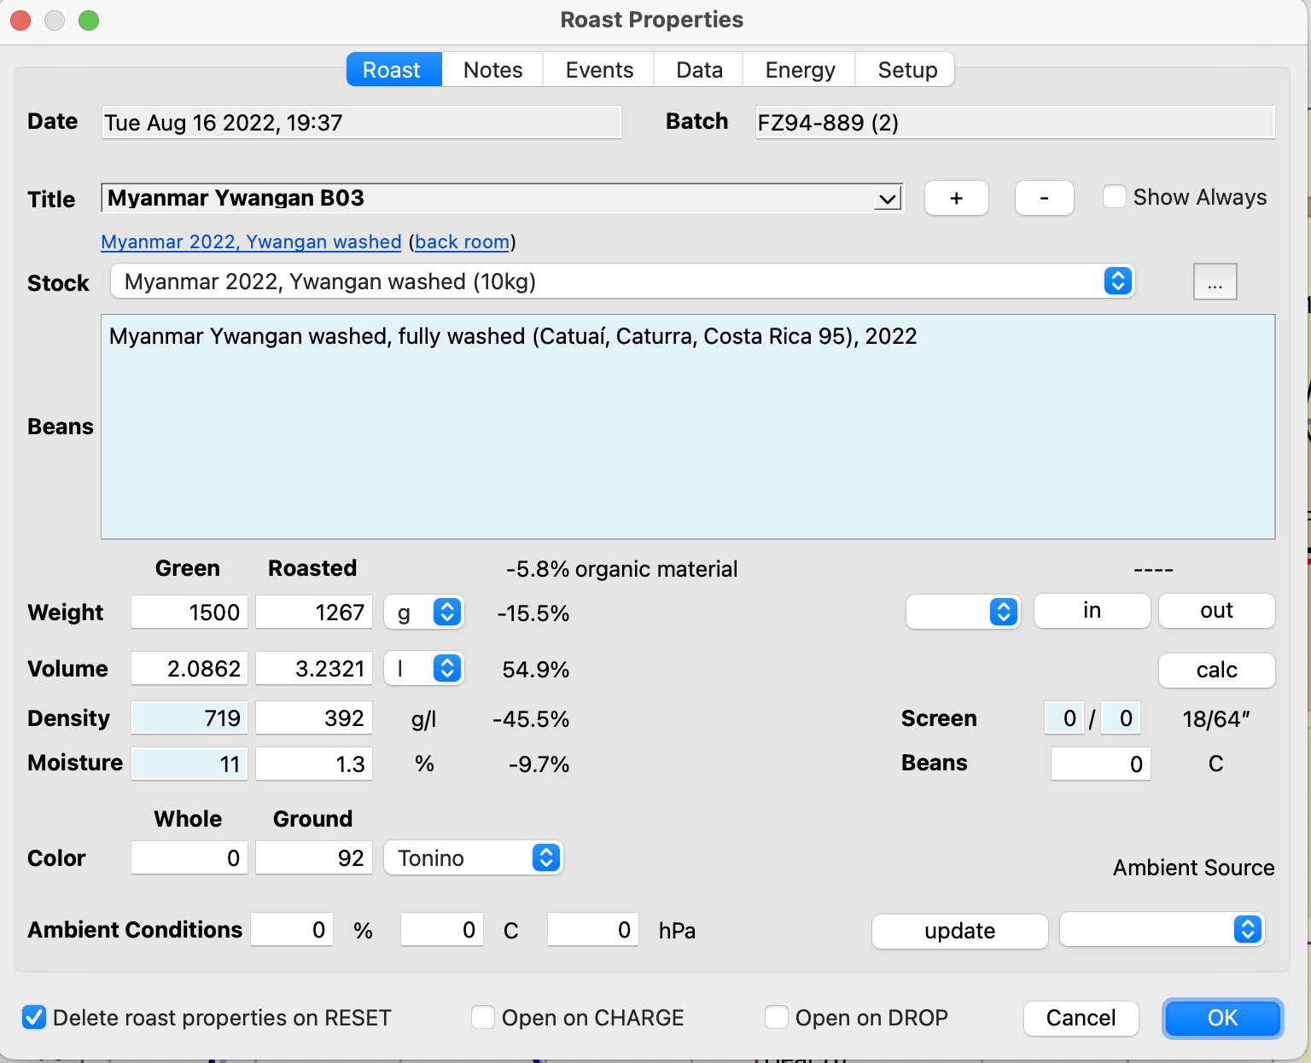
Task: Open the Tonino color system dropdown
Action: [545, 857]
